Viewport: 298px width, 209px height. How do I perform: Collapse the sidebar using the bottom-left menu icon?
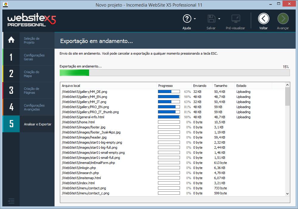click(11, 201)
